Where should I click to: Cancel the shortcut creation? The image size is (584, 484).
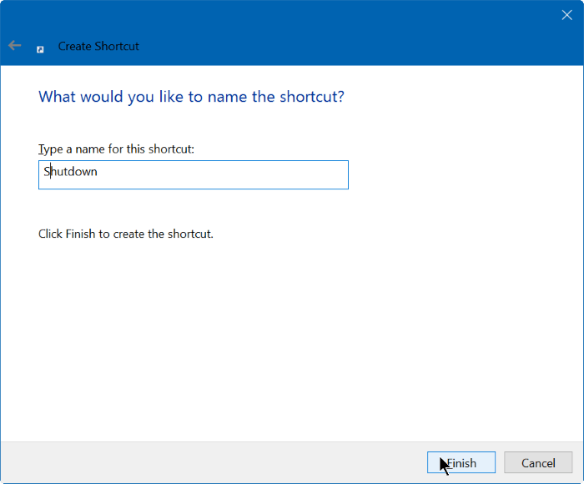(537, 463)
